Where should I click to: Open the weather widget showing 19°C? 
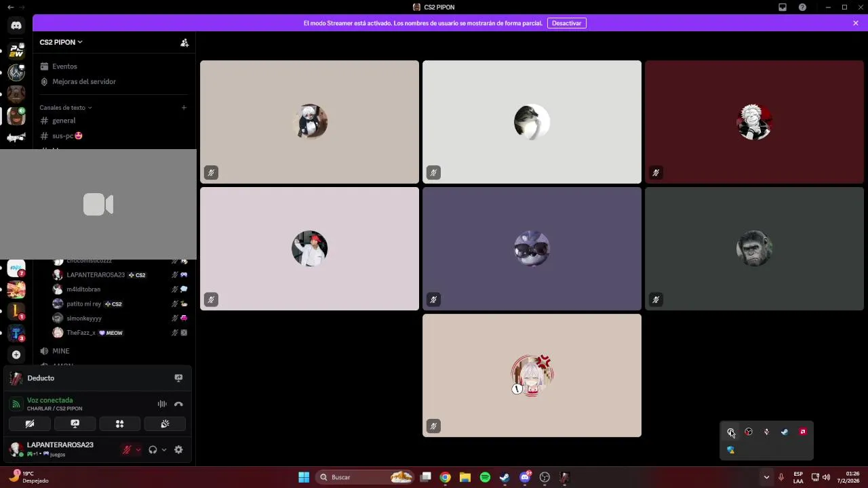(x=28, y=477)
